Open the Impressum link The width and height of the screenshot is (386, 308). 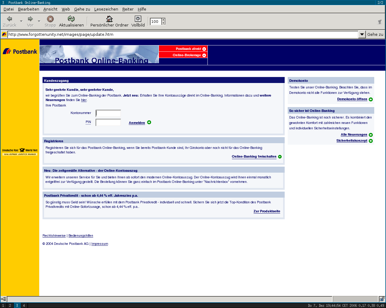[x=100, y=244]
